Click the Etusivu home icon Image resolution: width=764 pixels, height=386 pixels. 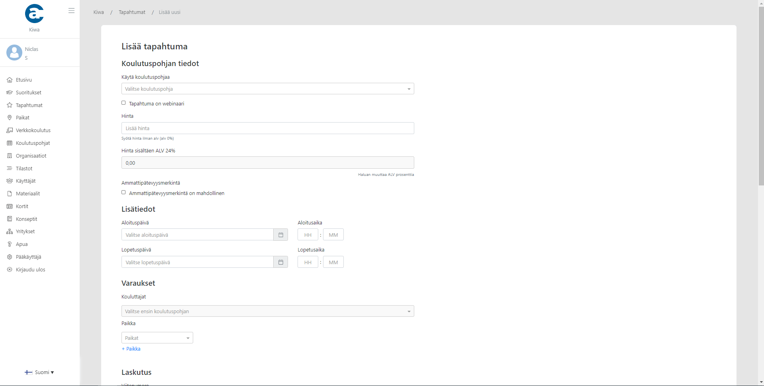tap(10, 80)
